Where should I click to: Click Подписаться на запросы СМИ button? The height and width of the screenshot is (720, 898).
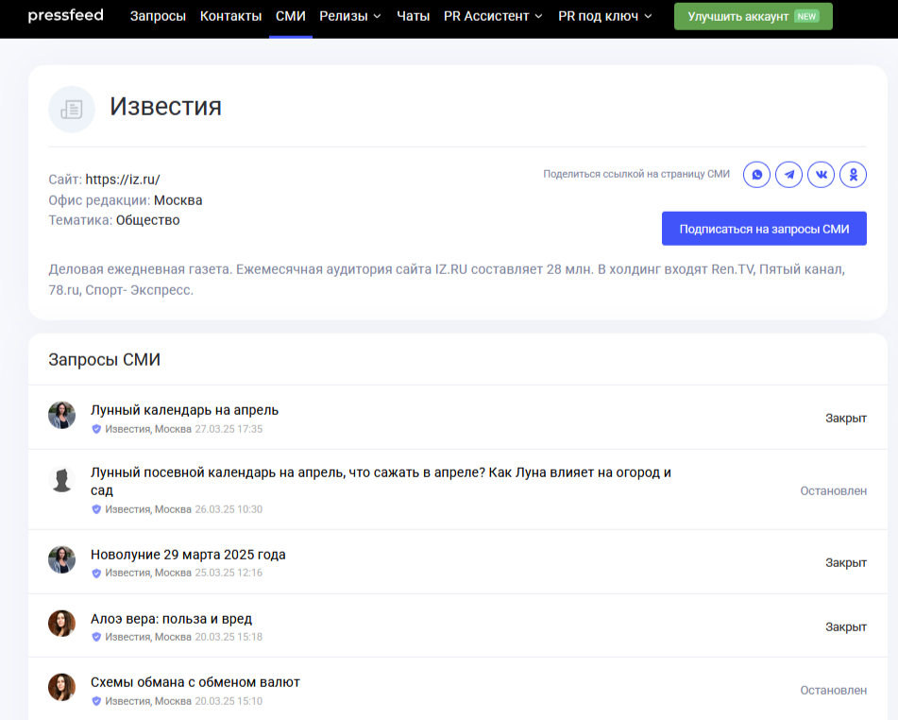click(764, 229)
